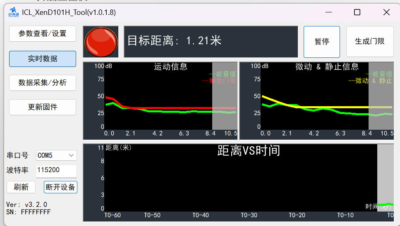The width and height of the screenshot is (400, 226).
Task: Click red 触发门限 legend in motion chart
Action: tap(220, 81)
